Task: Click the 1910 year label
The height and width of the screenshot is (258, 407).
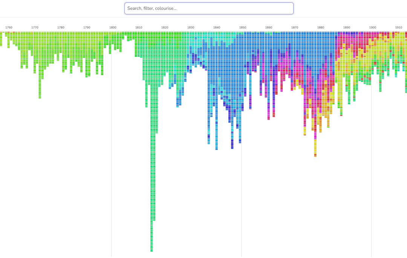Action: (398, 27)
